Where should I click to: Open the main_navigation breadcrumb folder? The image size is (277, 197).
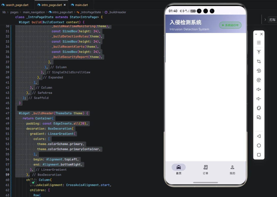pyautogui.click(x=34, y=12)
